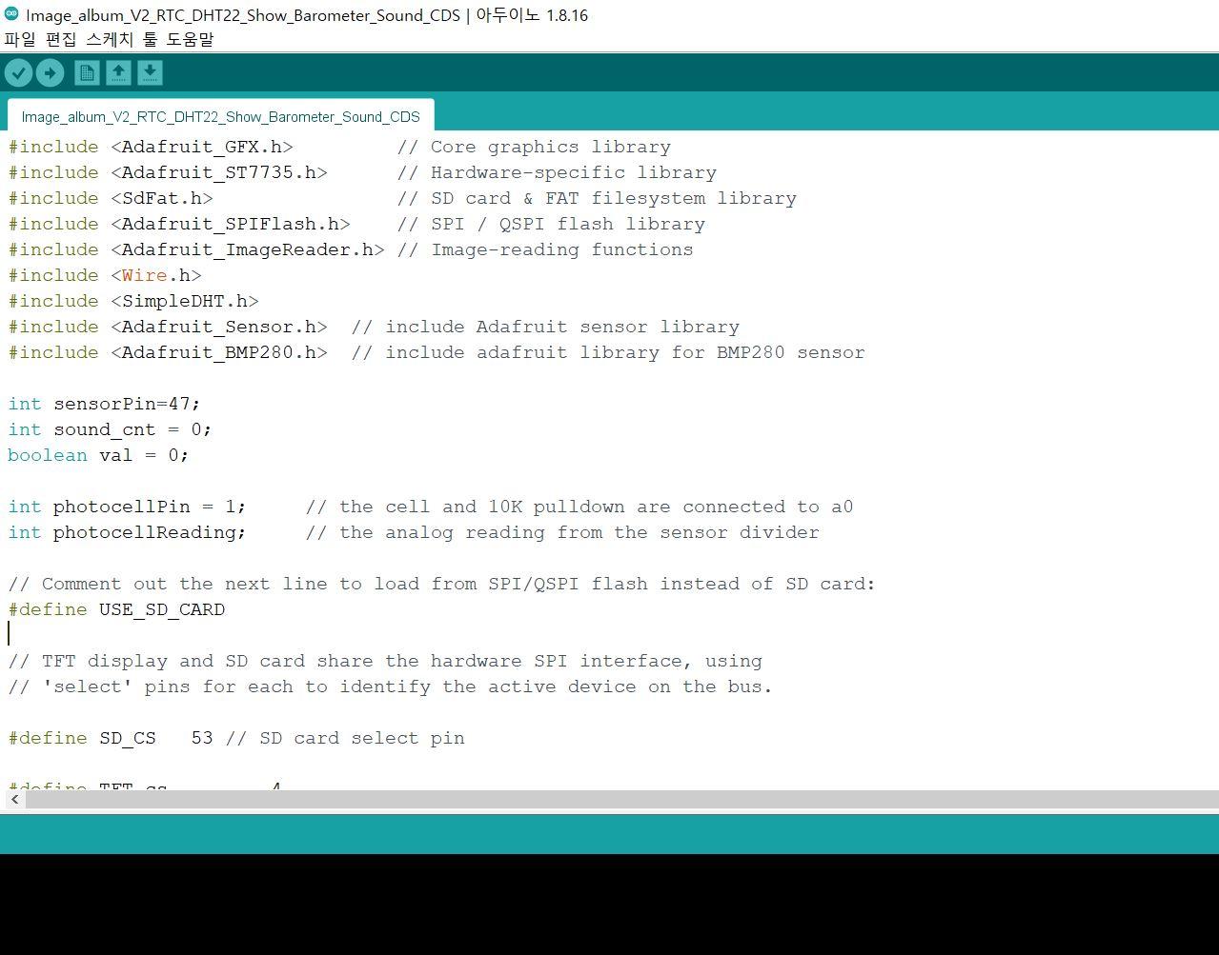This screenshot has height=955, width=1219.
Task: Click comment '// SD card select pin'
Action: coord(345,738)
